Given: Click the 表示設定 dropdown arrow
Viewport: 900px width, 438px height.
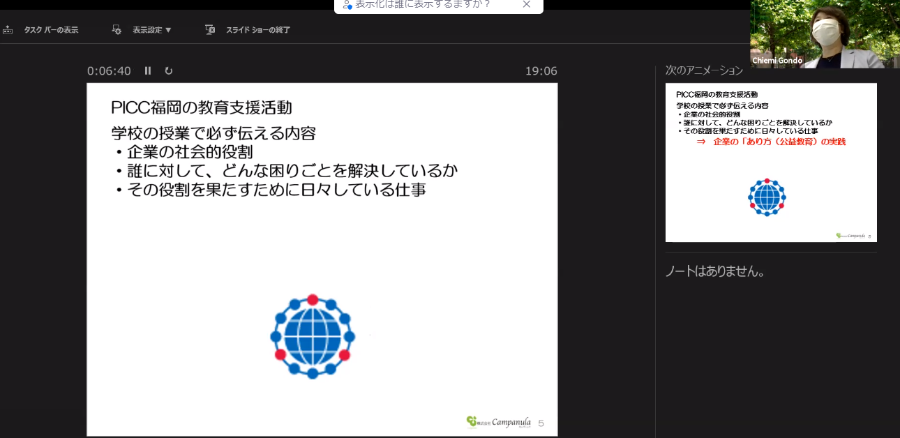Looking at the screenshot, I should click(168, 30).
